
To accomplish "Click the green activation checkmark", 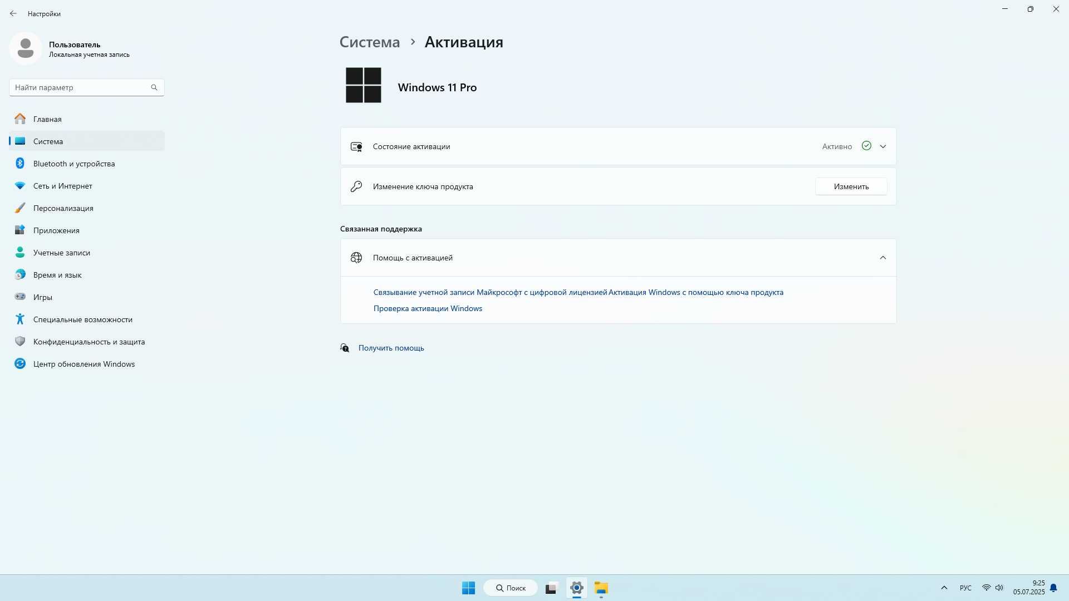I will pyautogui.click(x=866, y=146).
